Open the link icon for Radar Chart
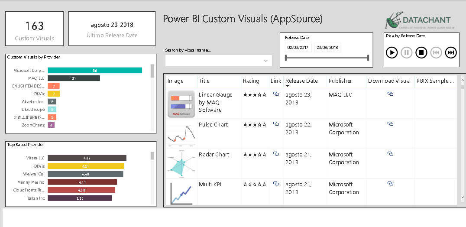The image size is (466, 227). [x=276, y=154]
